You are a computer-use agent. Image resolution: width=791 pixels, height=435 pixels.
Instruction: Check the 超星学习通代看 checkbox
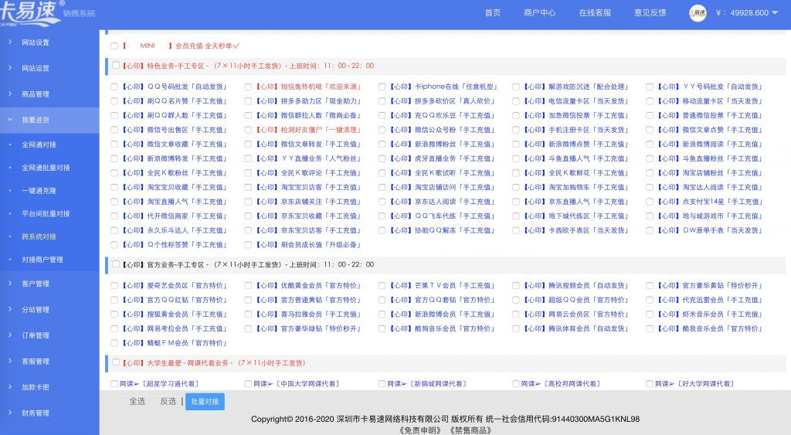(114, 384)
